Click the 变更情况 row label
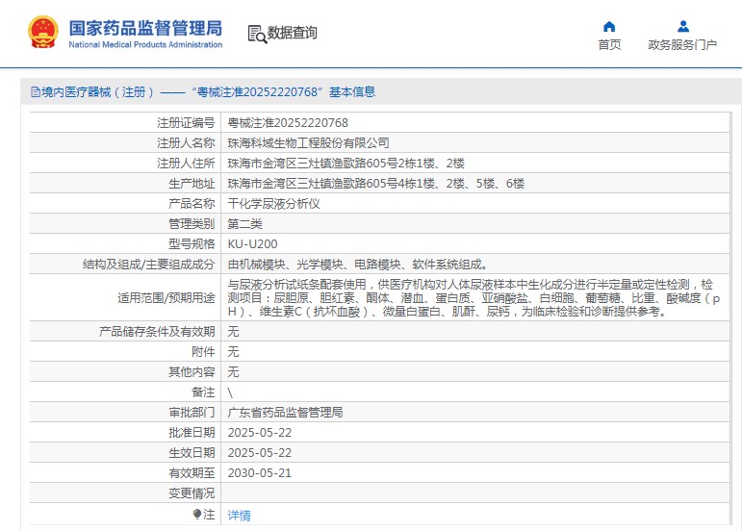 coord(192,493)
